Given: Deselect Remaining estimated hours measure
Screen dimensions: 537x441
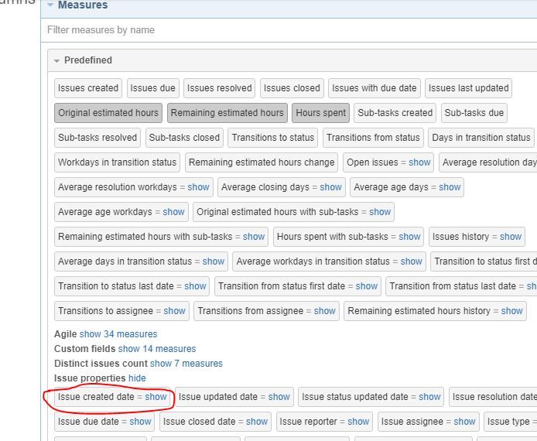Looking at the screenshot, I should 227,113.
